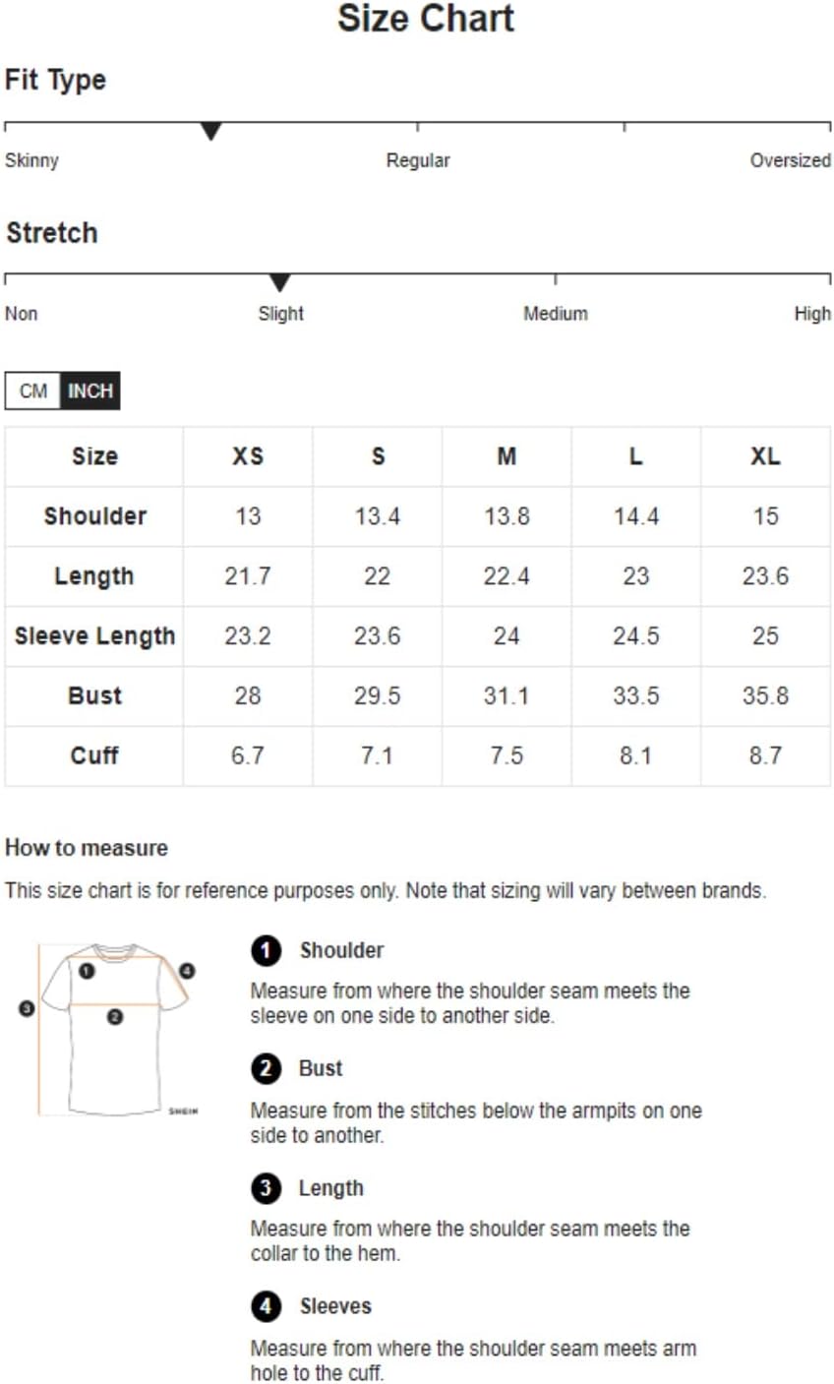
Task: Click the number 2 Bust icon
Action: 266,1068
